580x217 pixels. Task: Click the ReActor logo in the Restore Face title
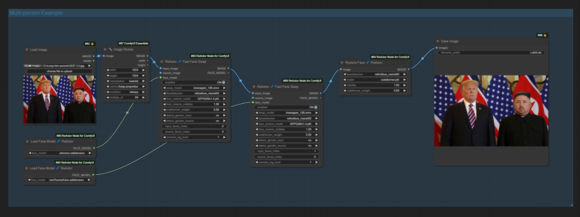pos(367,63)
